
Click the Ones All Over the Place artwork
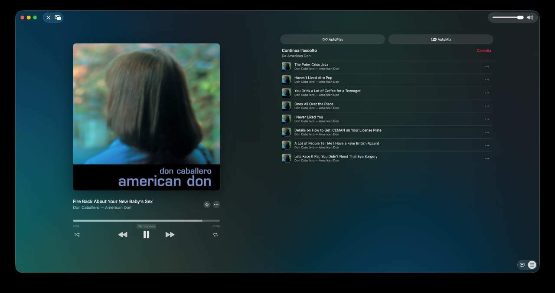tap(286, 106)
